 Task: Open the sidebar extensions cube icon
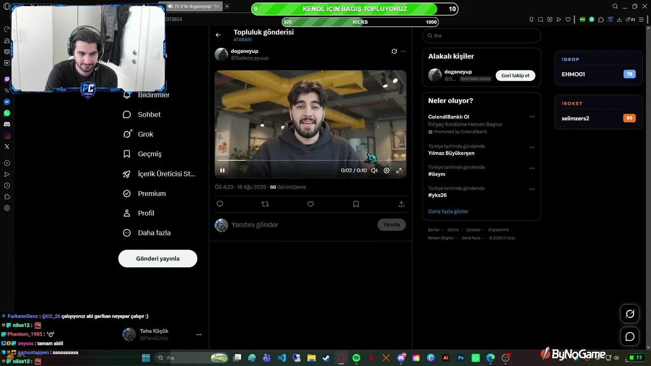coord(7,197)
